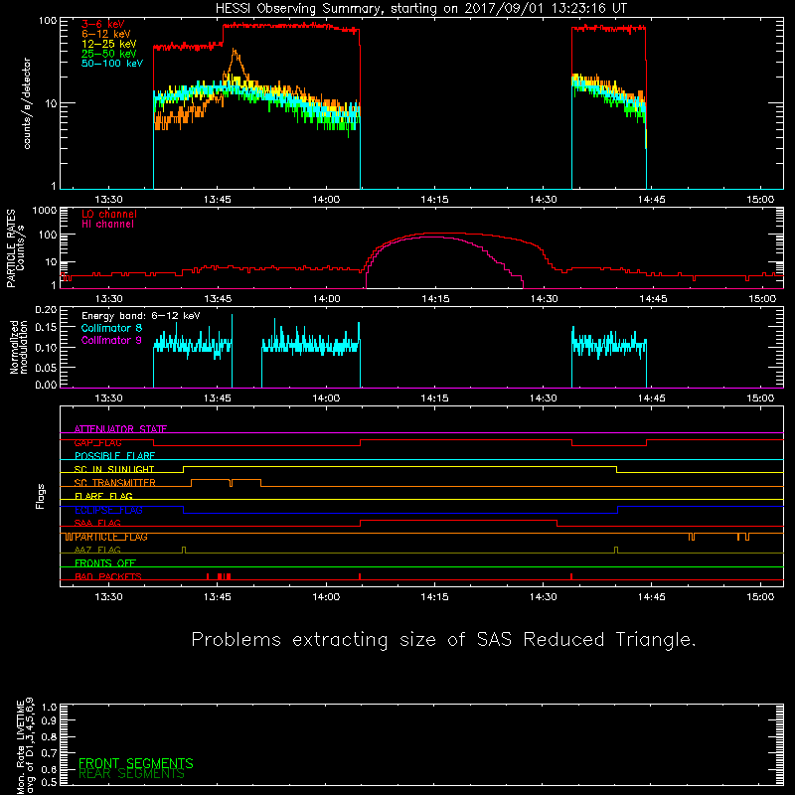Click the 0.7 y-axis value on livetime plot
This screenshot has height=795, width=795.
coord(49,753)
